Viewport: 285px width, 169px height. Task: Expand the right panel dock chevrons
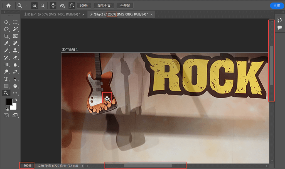tap(282, 12)
